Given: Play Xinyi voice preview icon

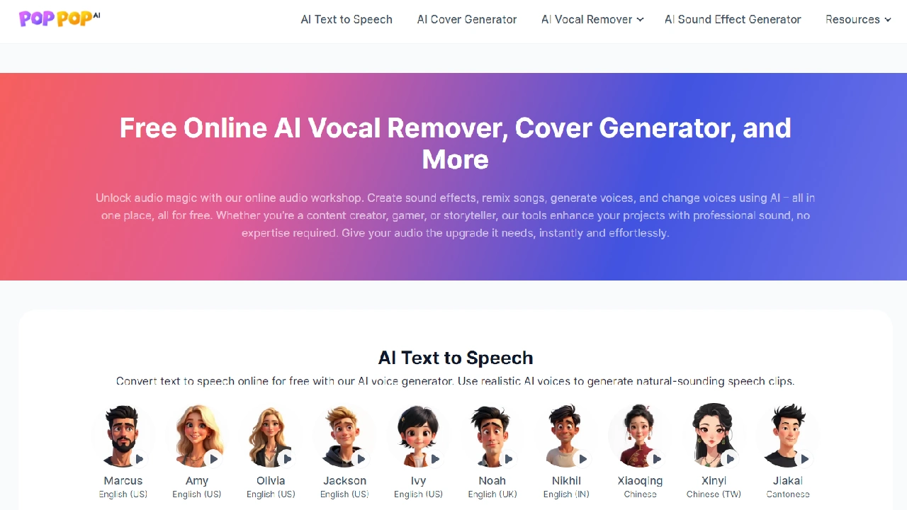Looking at the screenshot, I should 731,459.
